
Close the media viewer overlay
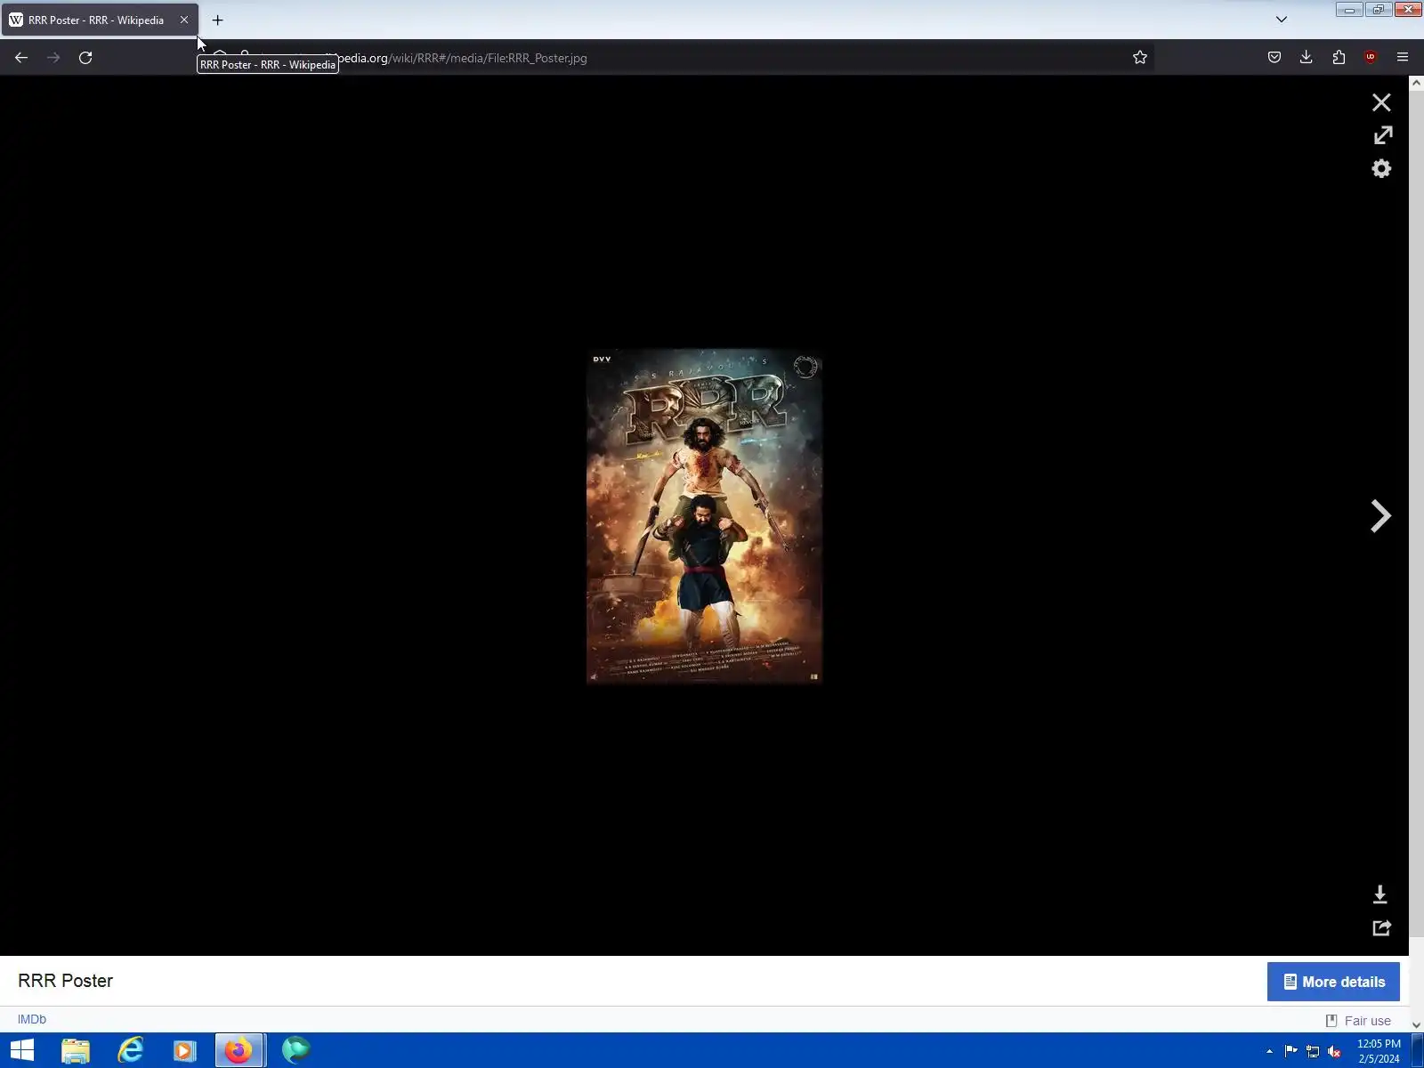click(x=1381, y=102)
